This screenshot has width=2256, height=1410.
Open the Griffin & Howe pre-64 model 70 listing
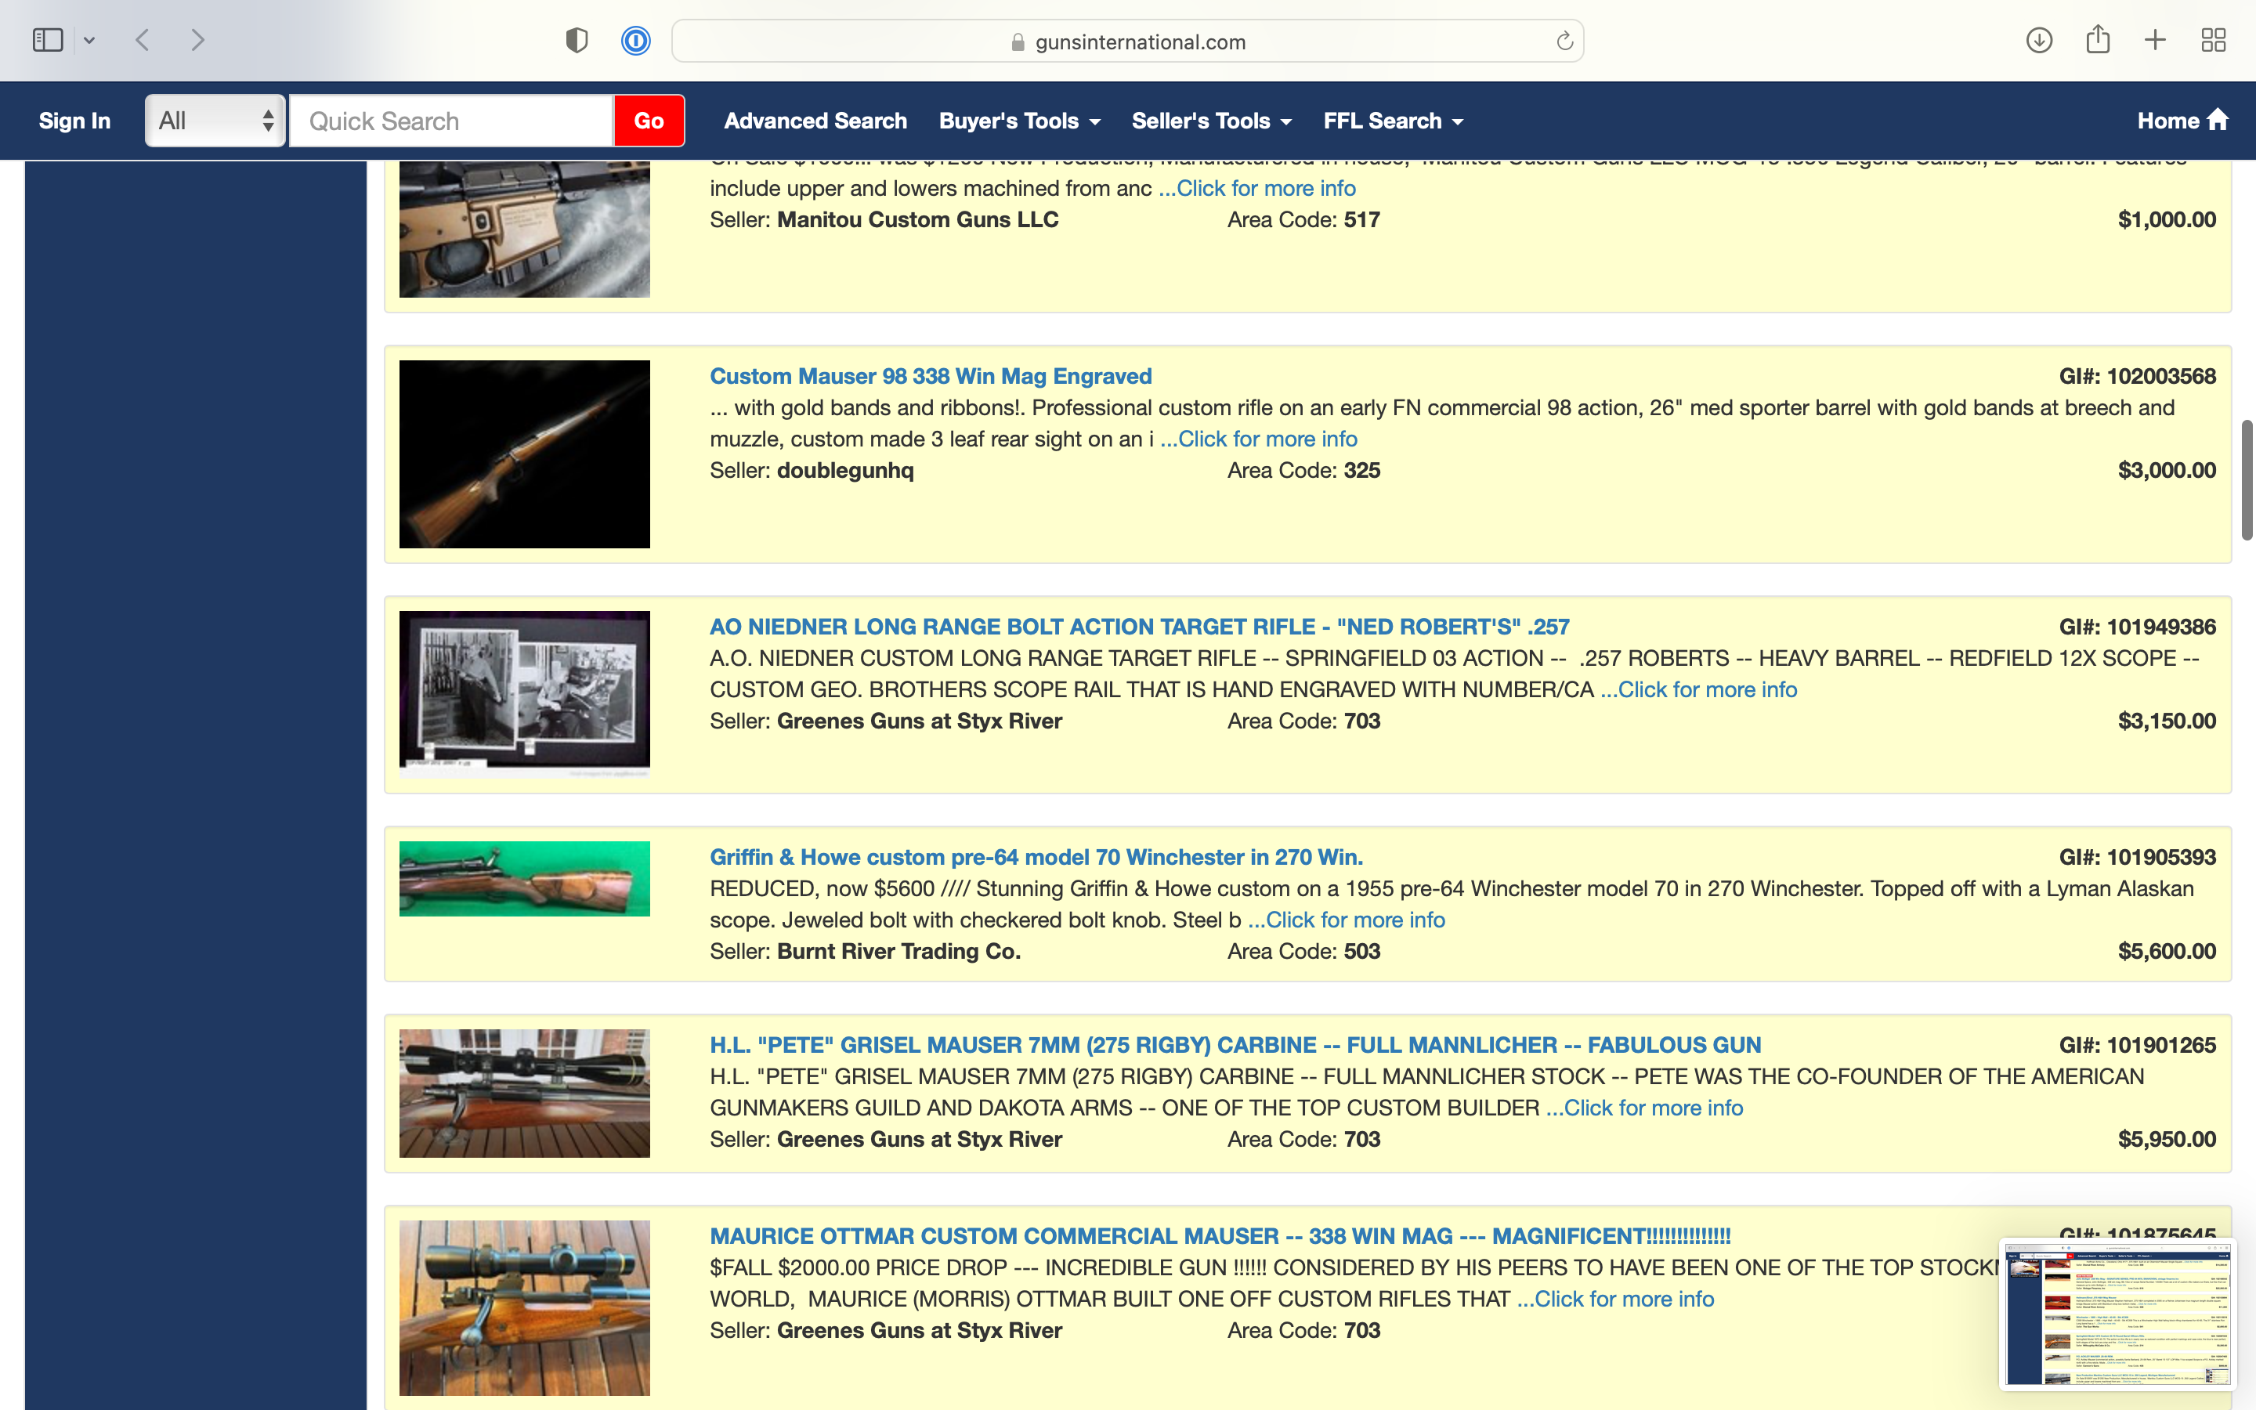(x=1036, y=857)
